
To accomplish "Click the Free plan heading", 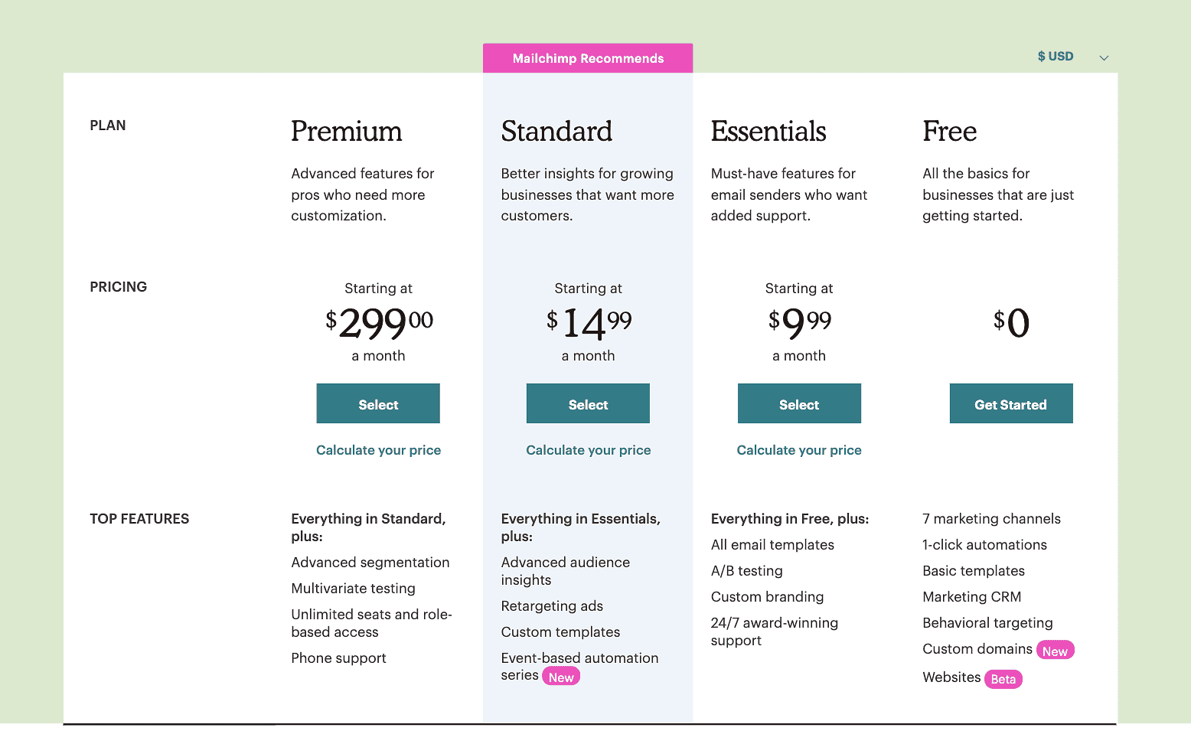I will tap(949, 131).
